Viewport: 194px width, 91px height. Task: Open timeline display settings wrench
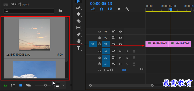(127, 9)
